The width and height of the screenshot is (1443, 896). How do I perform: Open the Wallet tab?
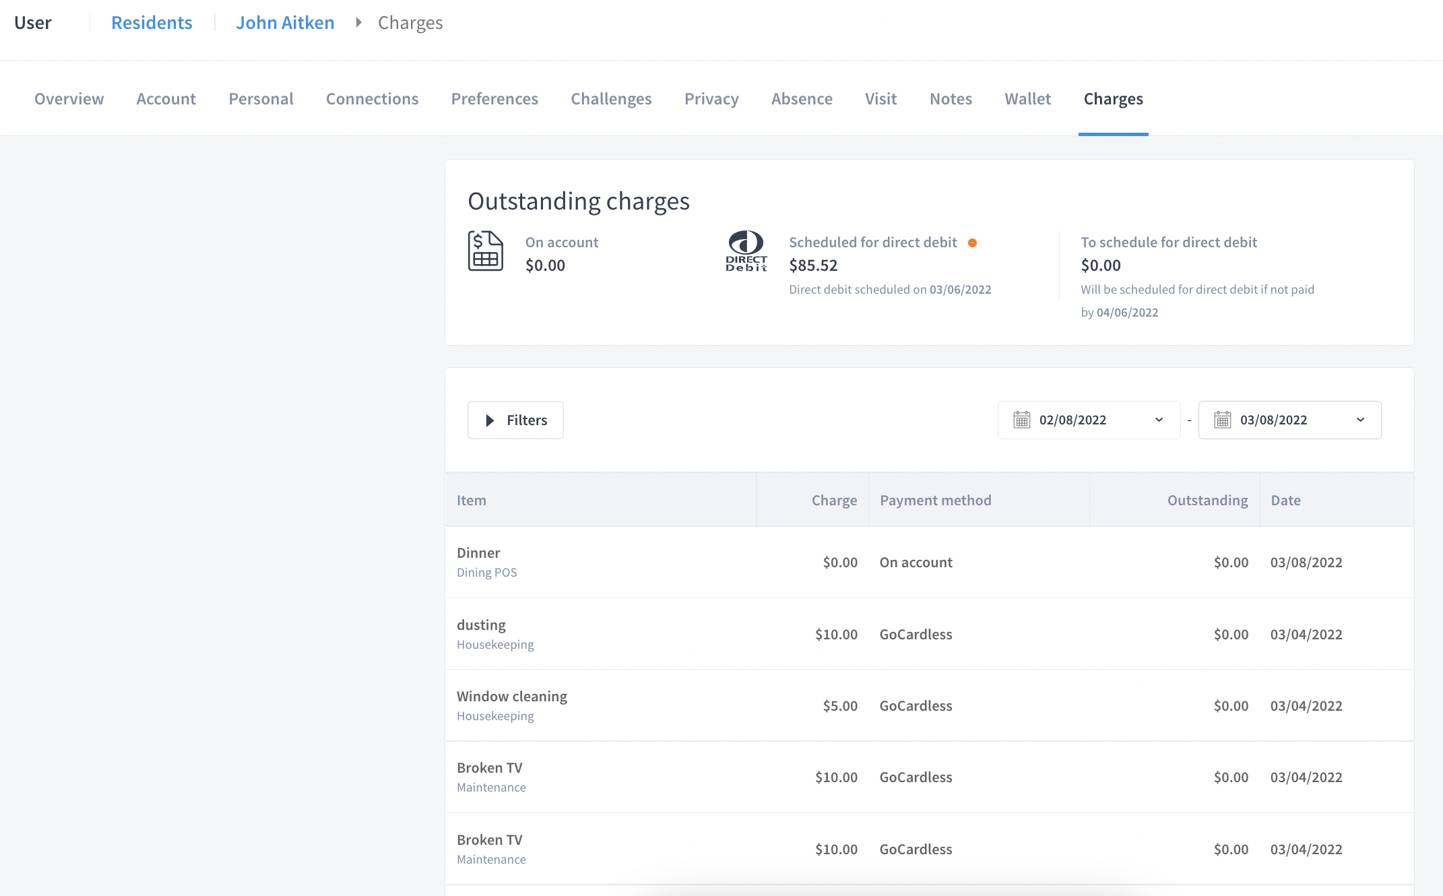[1028, 99]
